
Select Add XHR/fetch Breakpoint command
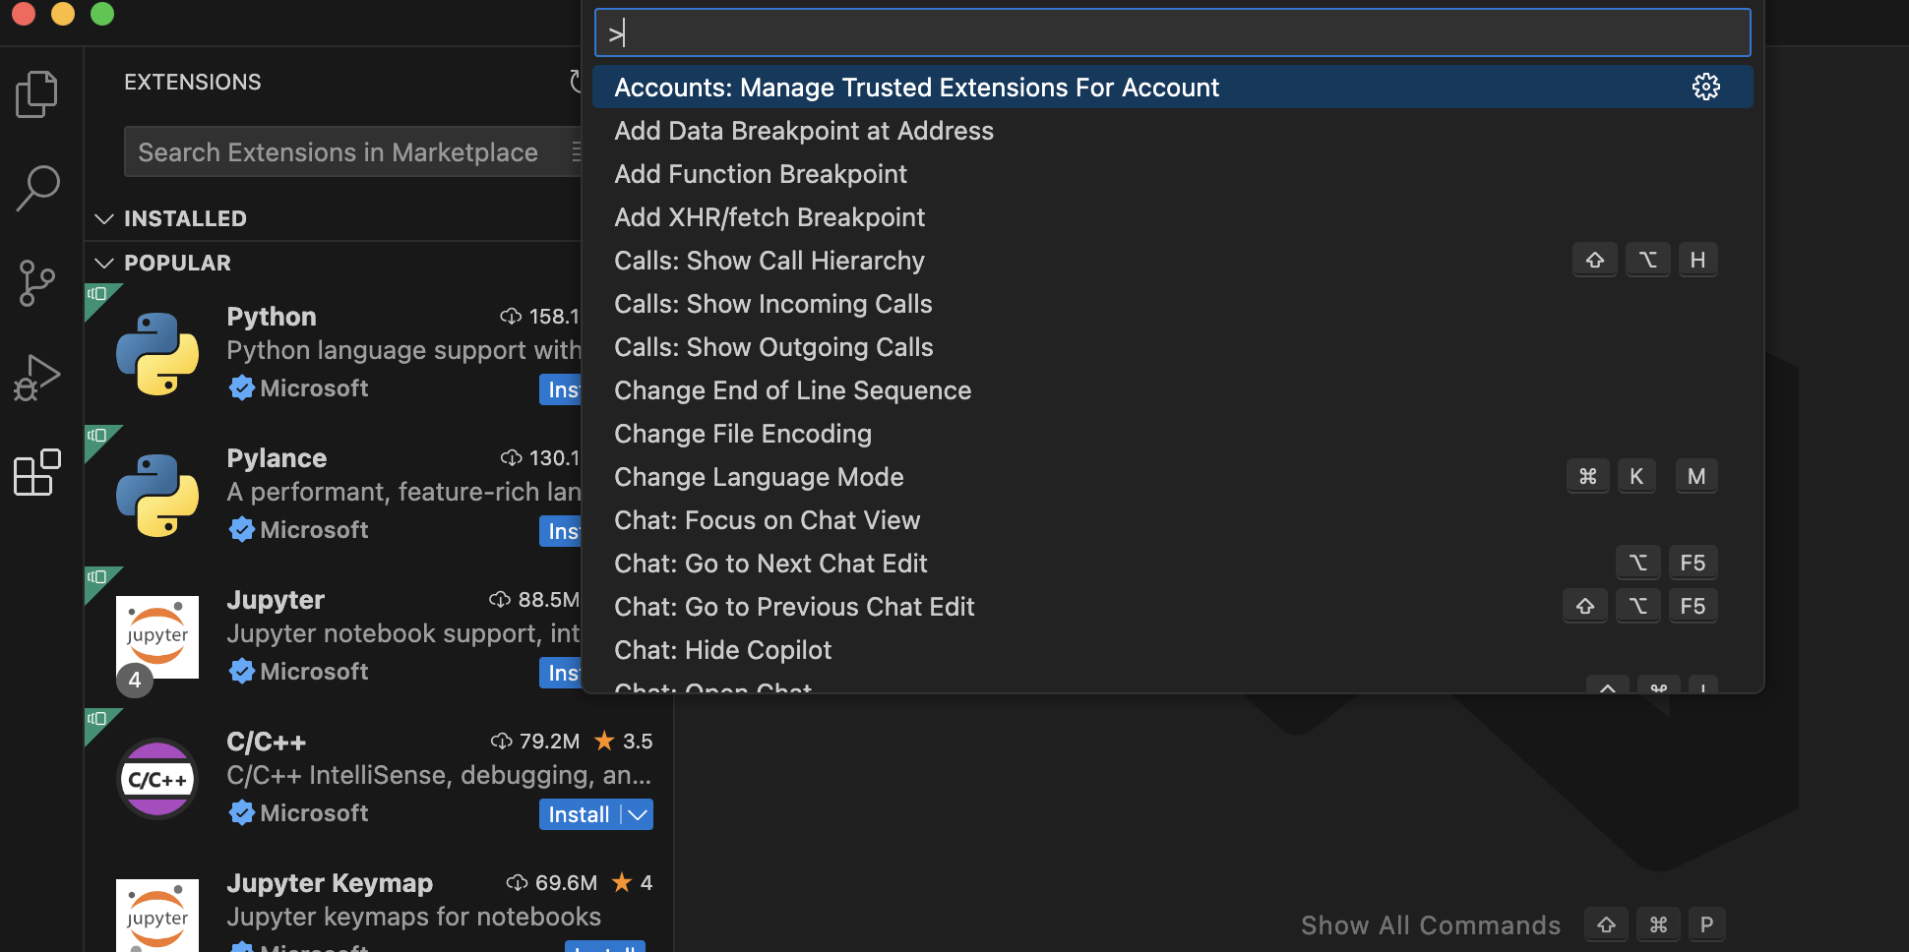coord(1172,216)
